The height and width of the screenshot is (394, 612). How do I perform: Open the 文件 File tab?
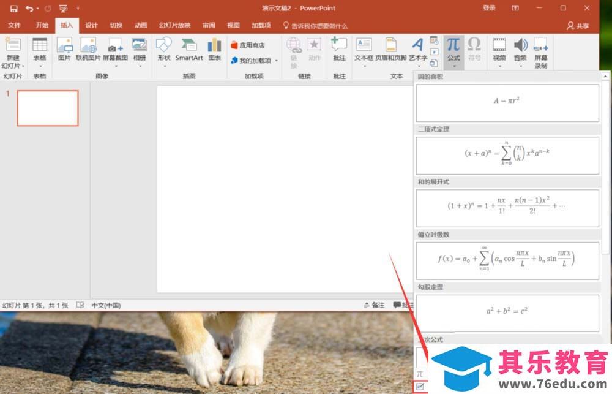coord(14,25)
